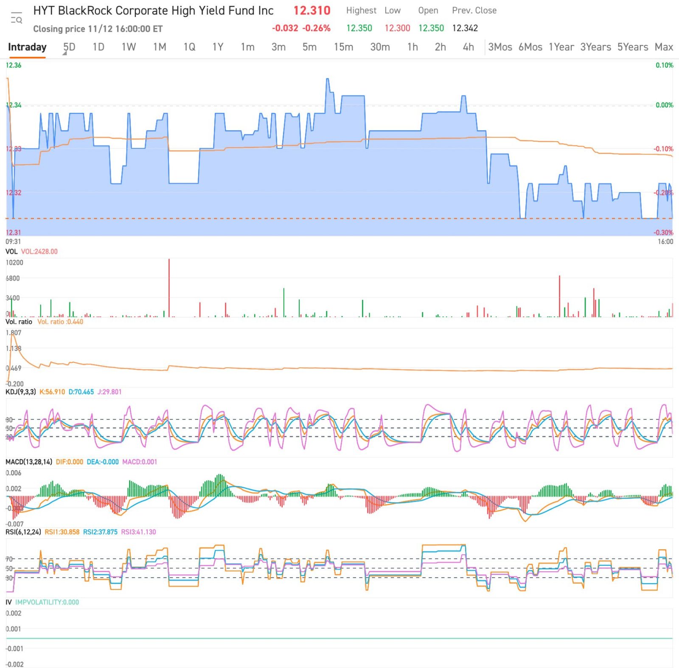The image size is (679, 668).
Task: Click the -0.26% change value
Action: [x=316, y=28]
